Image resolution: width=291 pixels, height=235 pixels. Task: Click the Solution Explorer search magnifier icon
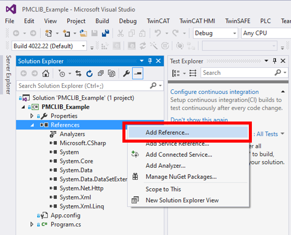(153, 85)
